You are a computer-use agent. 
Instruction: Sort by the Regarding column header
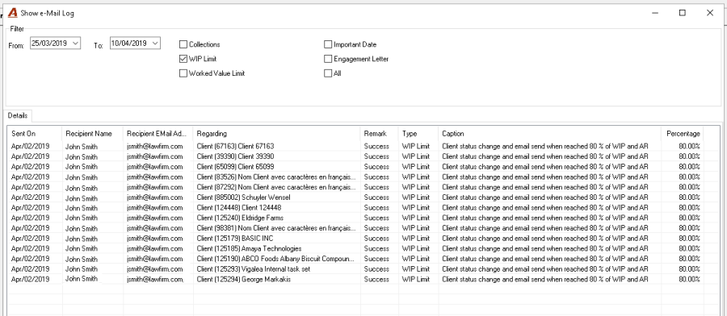pyautogui.click(x=277, y=134)
